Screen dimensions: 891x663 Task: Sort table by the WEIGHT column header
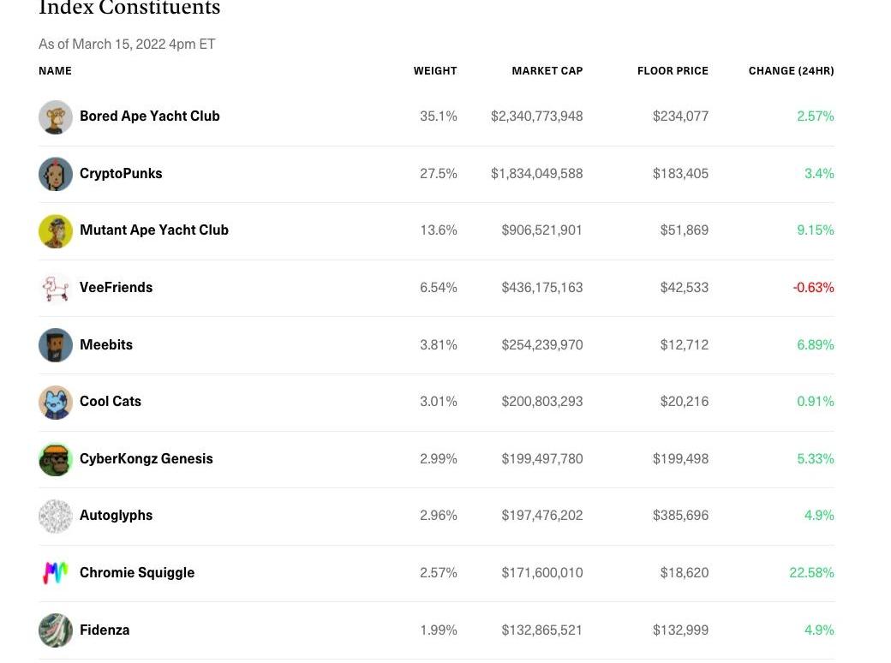click(435, 71)
